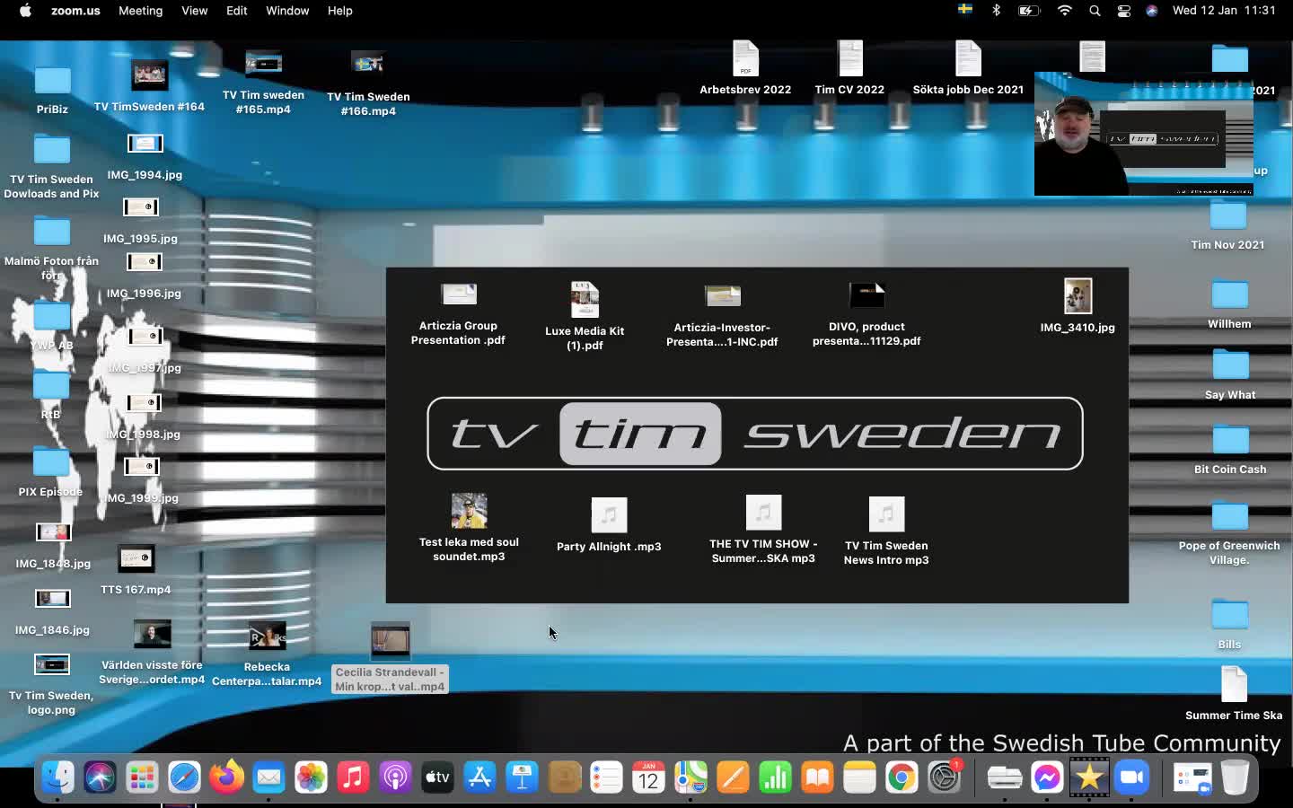Click the date and time clock

[x=1224, y=11]
